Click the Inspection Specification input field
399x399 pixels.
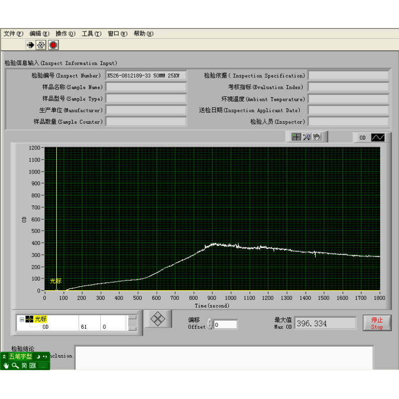(x=348, y=76)
